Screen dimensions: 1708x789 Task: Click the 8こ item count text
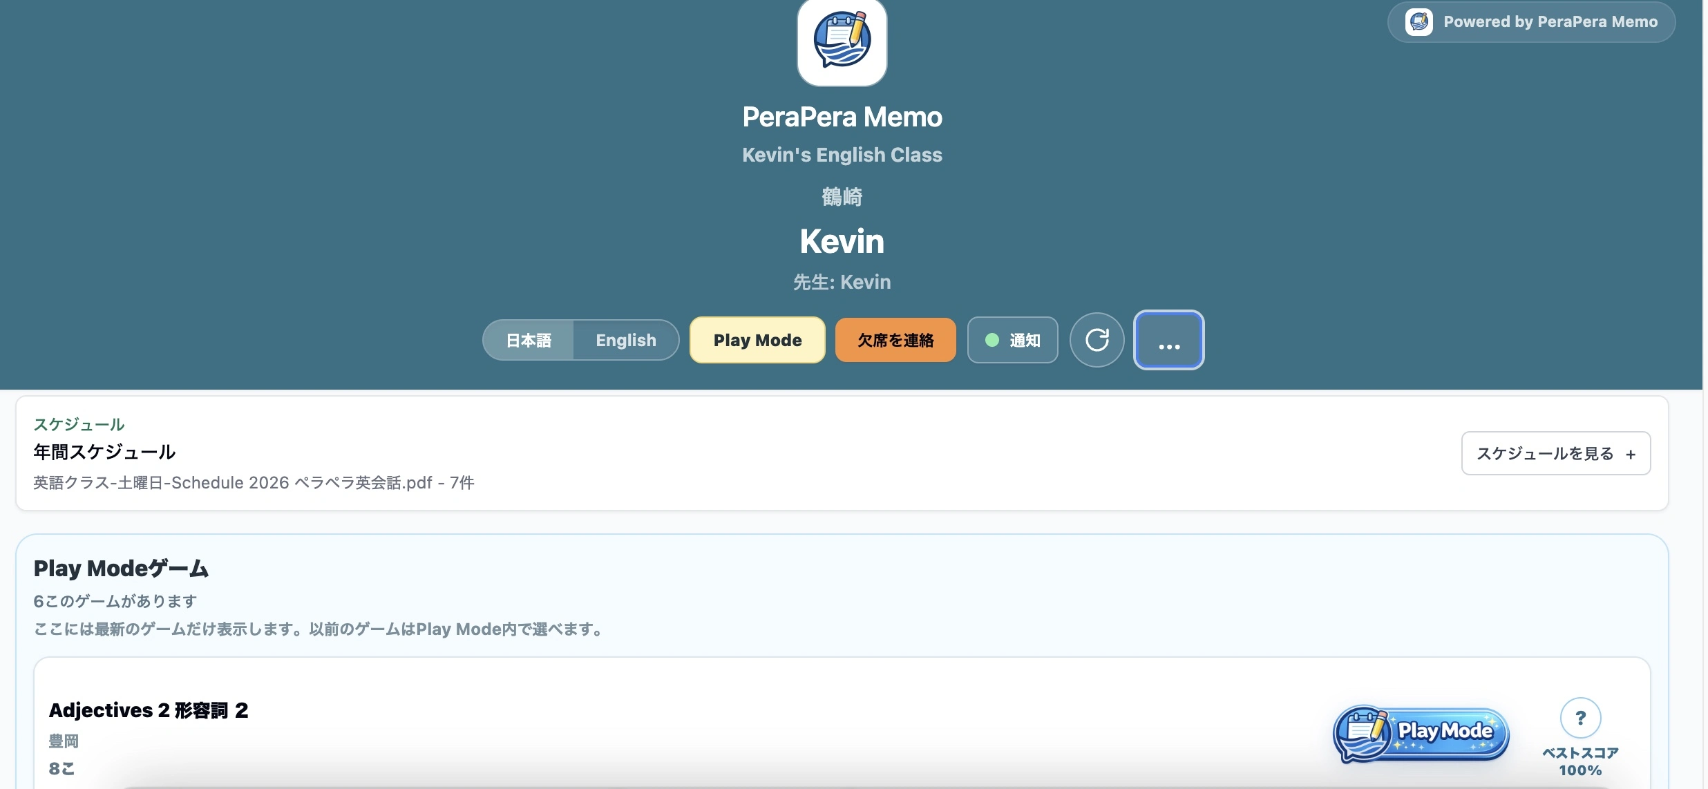(x=61, y=768)
